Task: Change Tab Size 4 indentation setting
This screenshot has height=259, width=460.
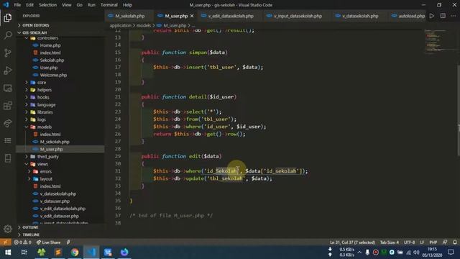Action: pos(390,242)
